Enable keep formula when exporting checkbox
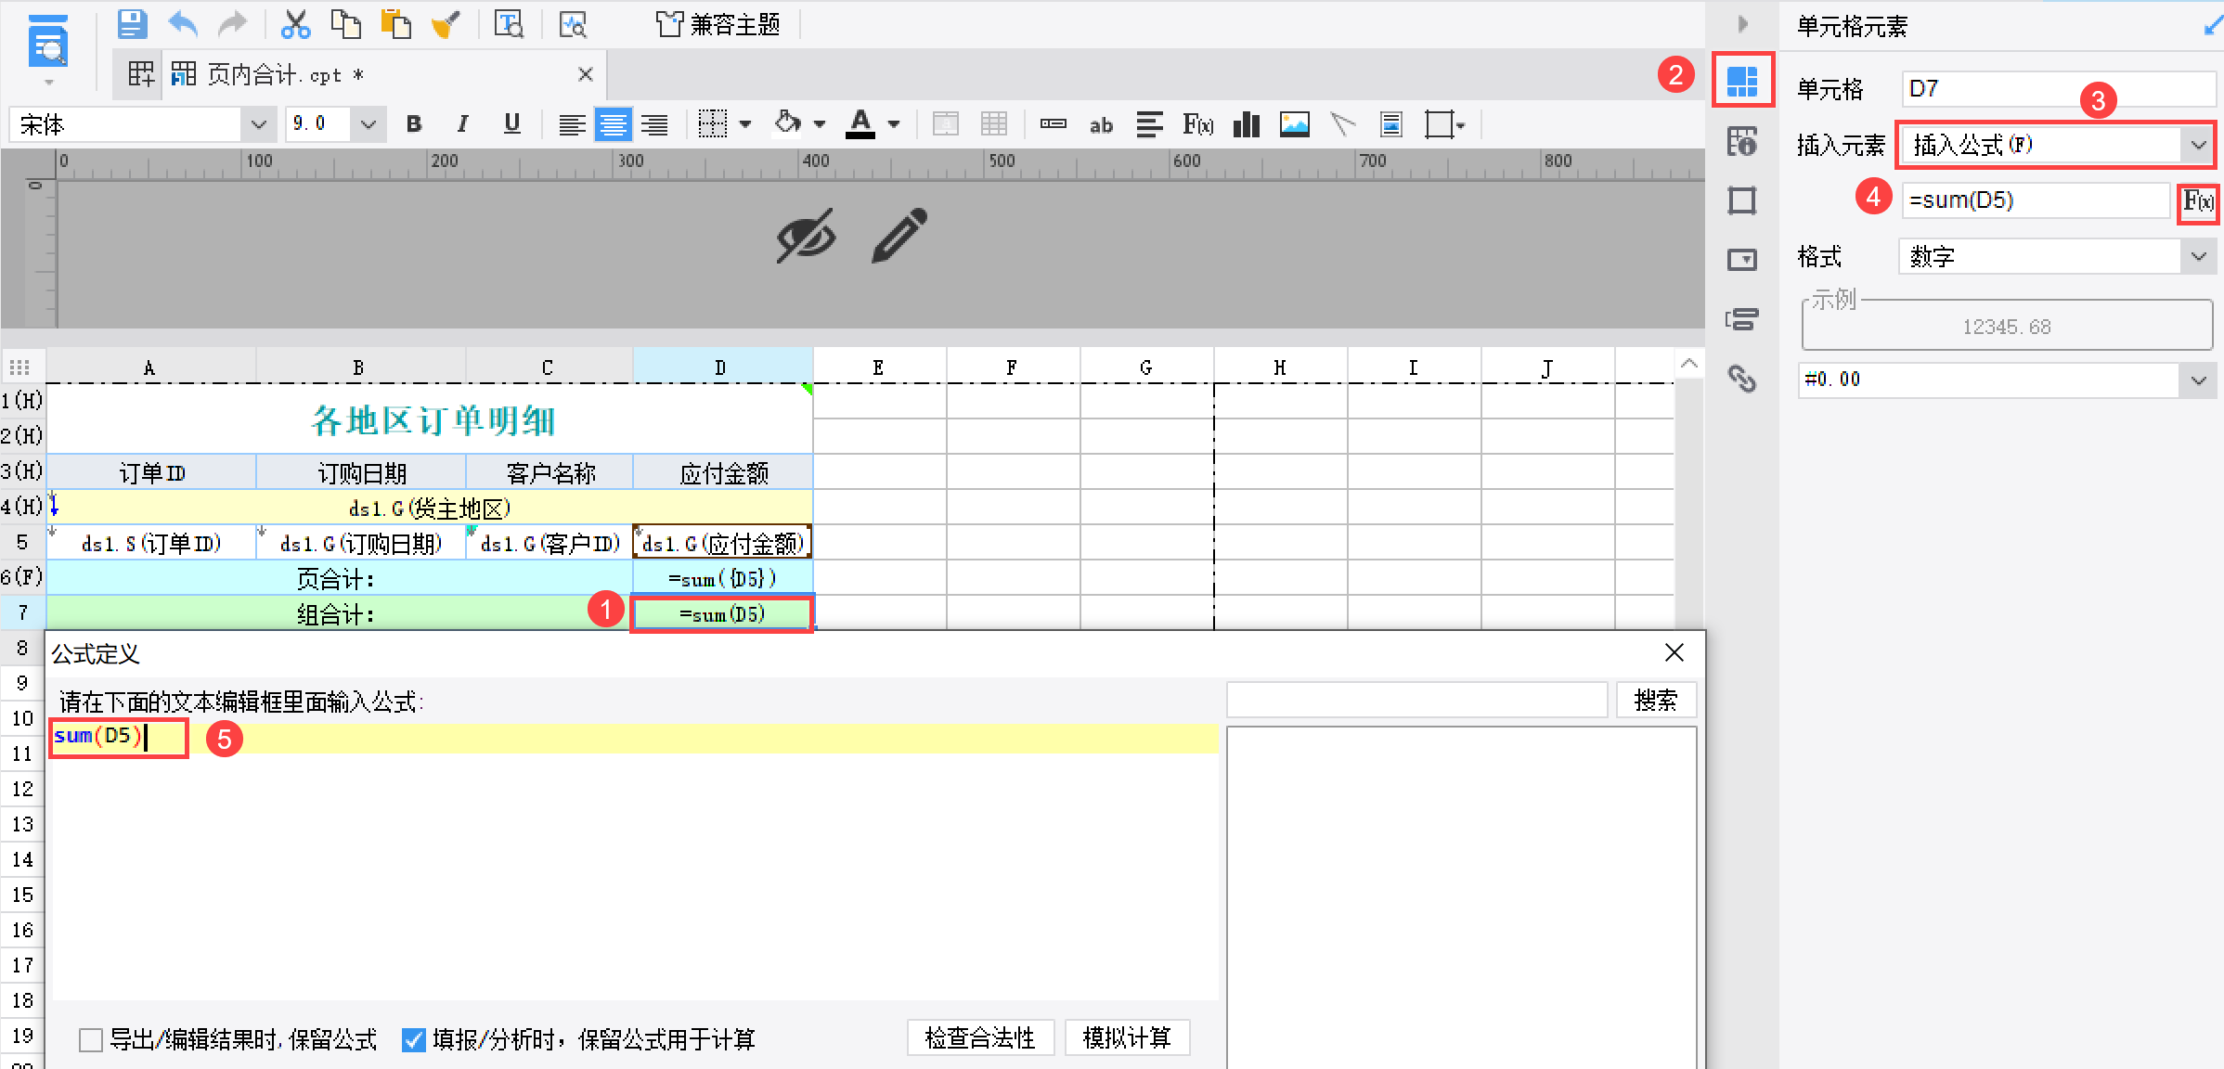 pyautogui.click(x=91, y=1040)
